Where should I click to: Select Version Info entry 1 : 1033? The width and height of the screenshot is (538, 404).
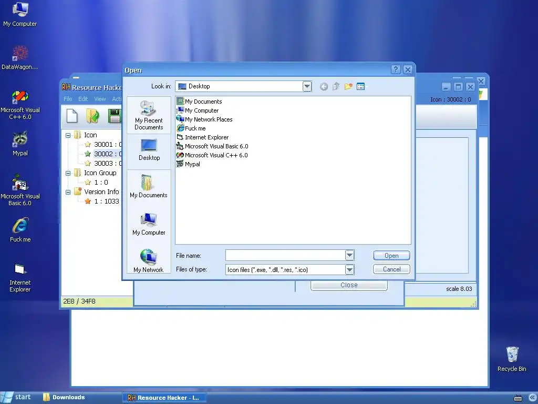click(x=102, y=201)
